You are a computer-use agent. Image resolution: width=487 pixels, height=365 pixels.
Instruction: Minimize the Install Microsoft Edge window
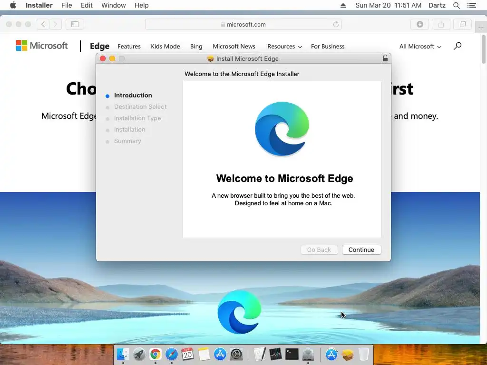tap(112, 58)
